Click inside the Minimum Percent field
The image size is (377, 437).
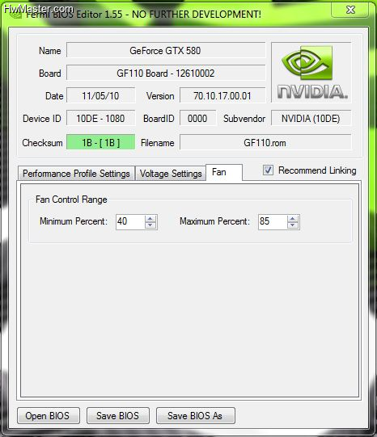(x=130, y=222)
